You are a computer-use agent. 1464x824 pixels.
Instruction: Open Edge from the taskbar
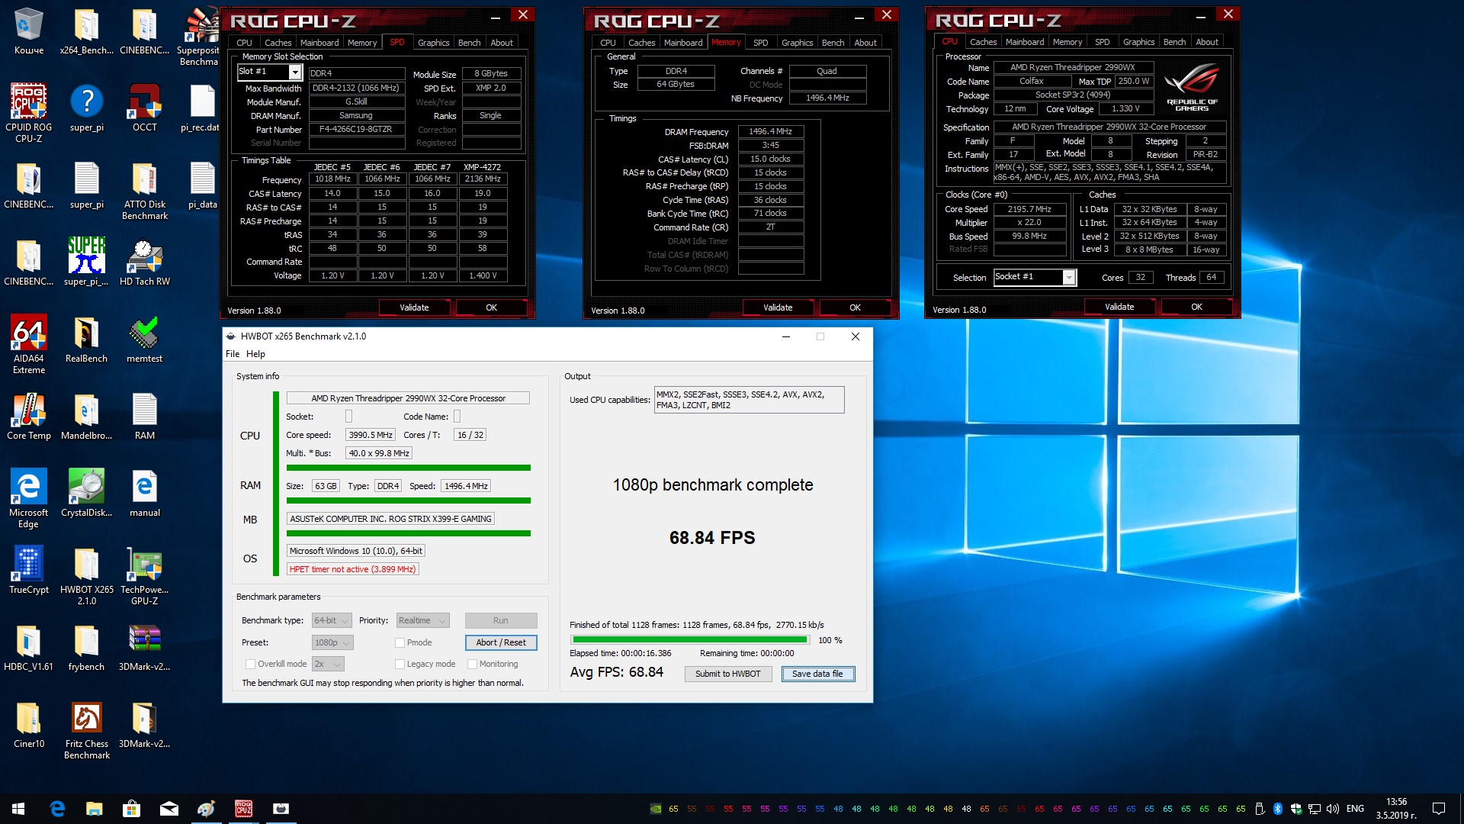(x=57, y=809)
